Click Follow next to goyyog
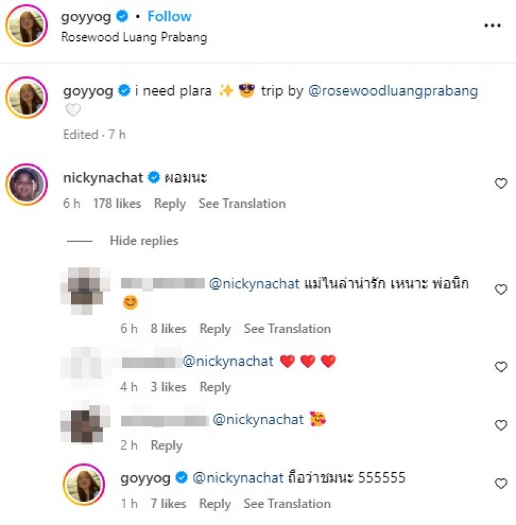Viewport: 516px width, 525px height. [169, 16]
